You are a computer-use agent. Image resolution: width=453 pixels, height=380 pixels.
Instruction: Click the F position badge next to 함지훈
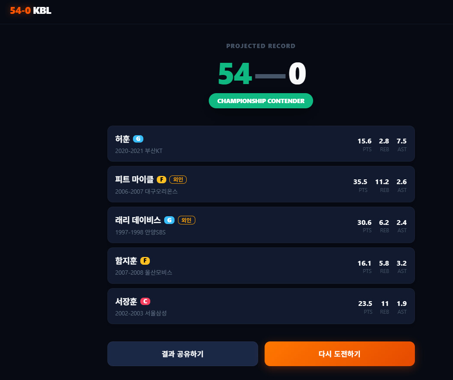[x=145, y=261]
